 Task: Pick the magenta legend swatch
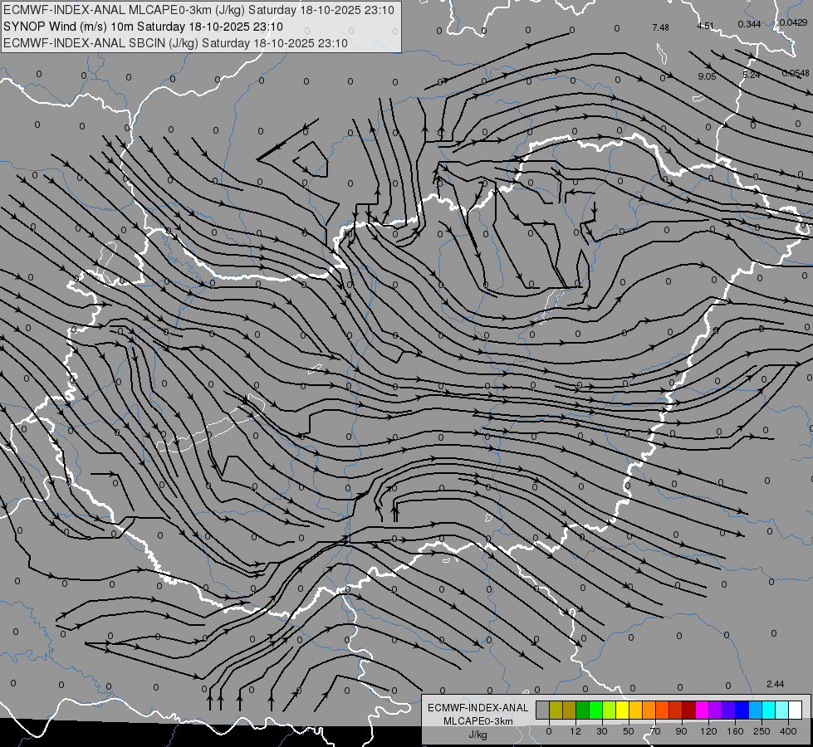click(702, 710)
